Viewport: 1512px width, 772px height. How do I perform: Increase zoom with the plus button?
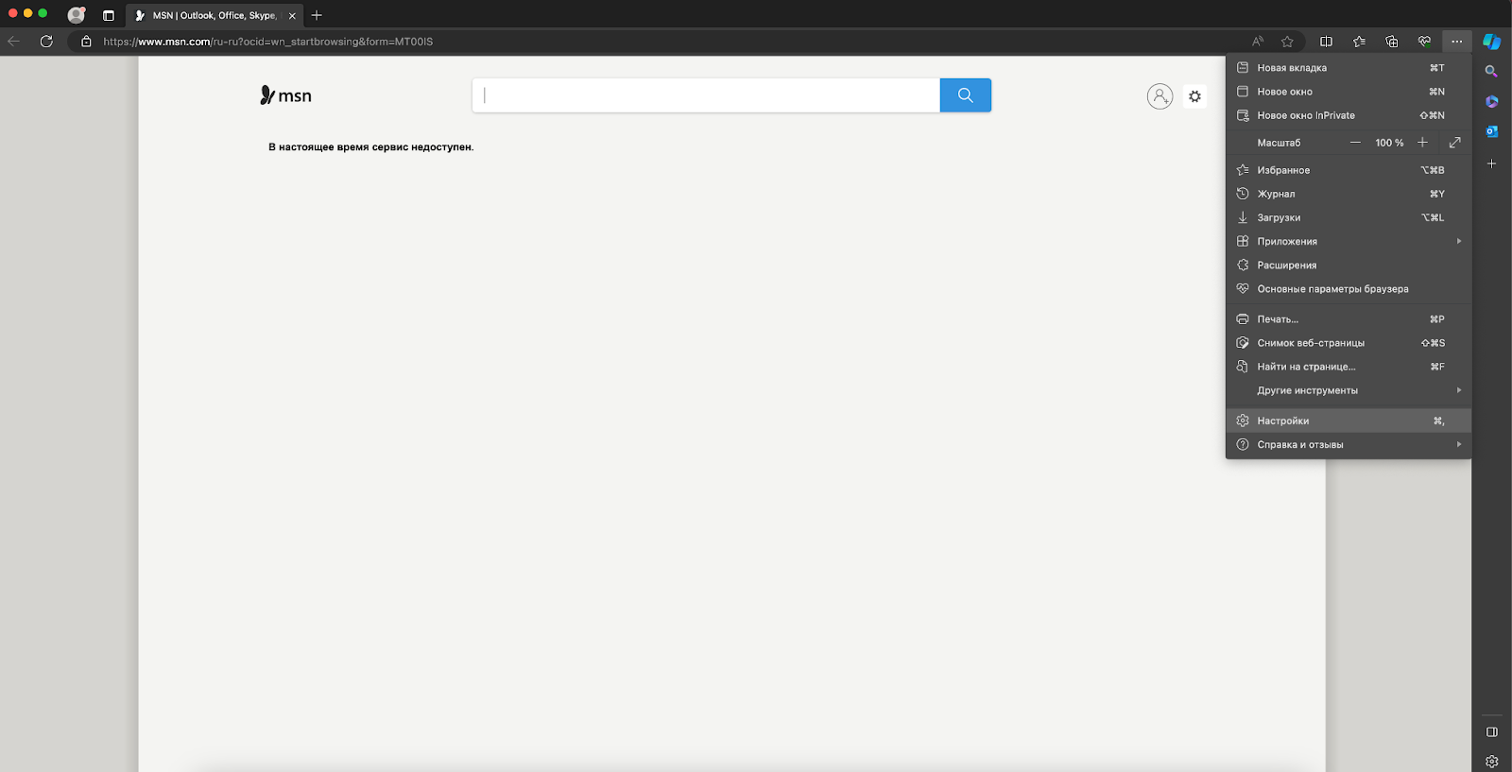[x=1422, y=143]
